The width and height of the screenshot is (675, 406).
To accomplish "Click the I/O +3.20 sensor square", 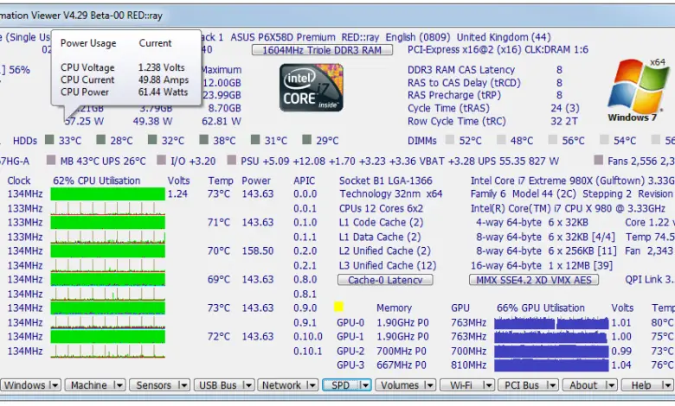I will point(162,161).
